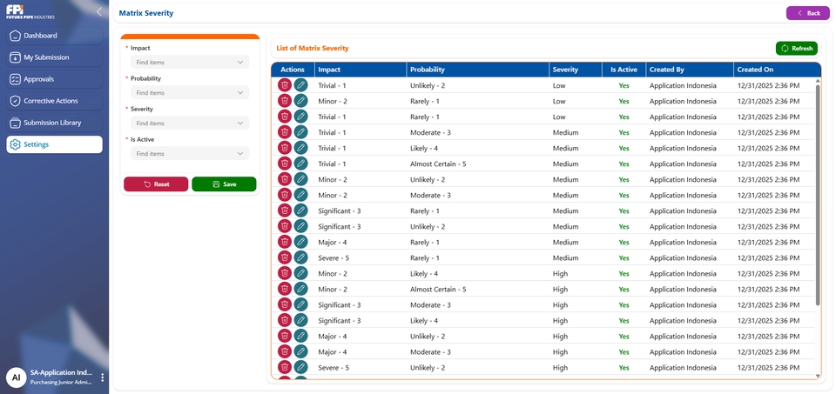The width and height of the screenshot is (836, 394).
Task: Collapse the sidebar with the arrow icon
Action: click(x=98, y=12)
